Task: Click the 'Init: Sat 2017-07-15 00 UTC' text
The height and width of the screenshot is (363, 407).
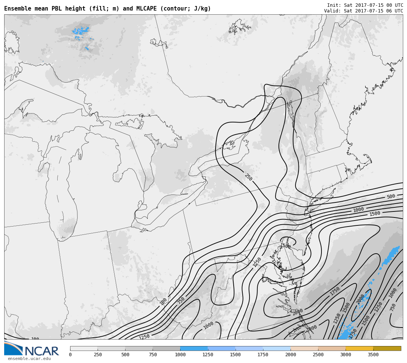Action: (x=365, y=5)
